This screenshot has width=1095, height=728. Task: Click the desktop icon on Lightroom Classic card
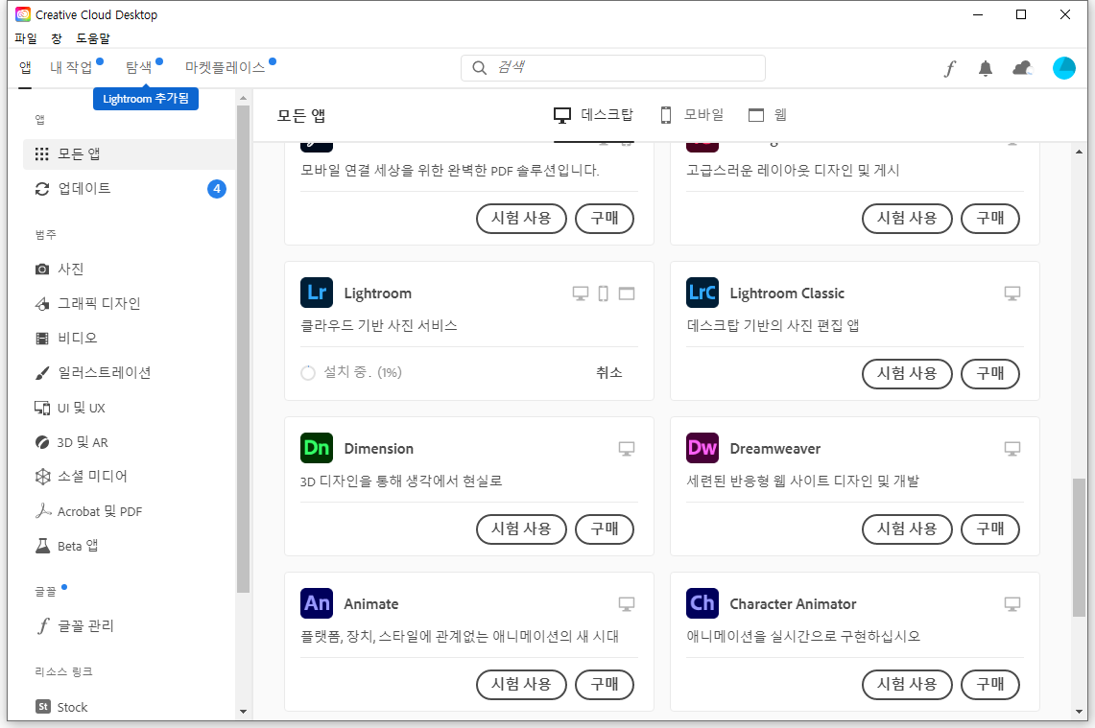coord(1012,294)
